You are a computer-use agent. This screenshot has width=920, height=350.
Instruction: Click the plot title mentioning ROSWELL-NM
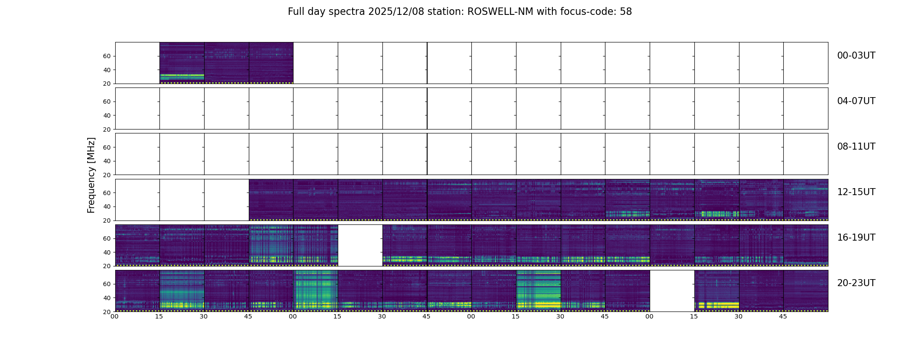click(460, 12)
